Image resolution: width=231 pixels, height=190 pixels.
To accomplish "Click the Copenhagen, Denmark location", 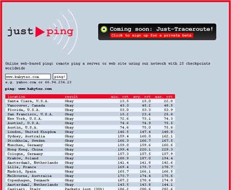I will point(28,180).
